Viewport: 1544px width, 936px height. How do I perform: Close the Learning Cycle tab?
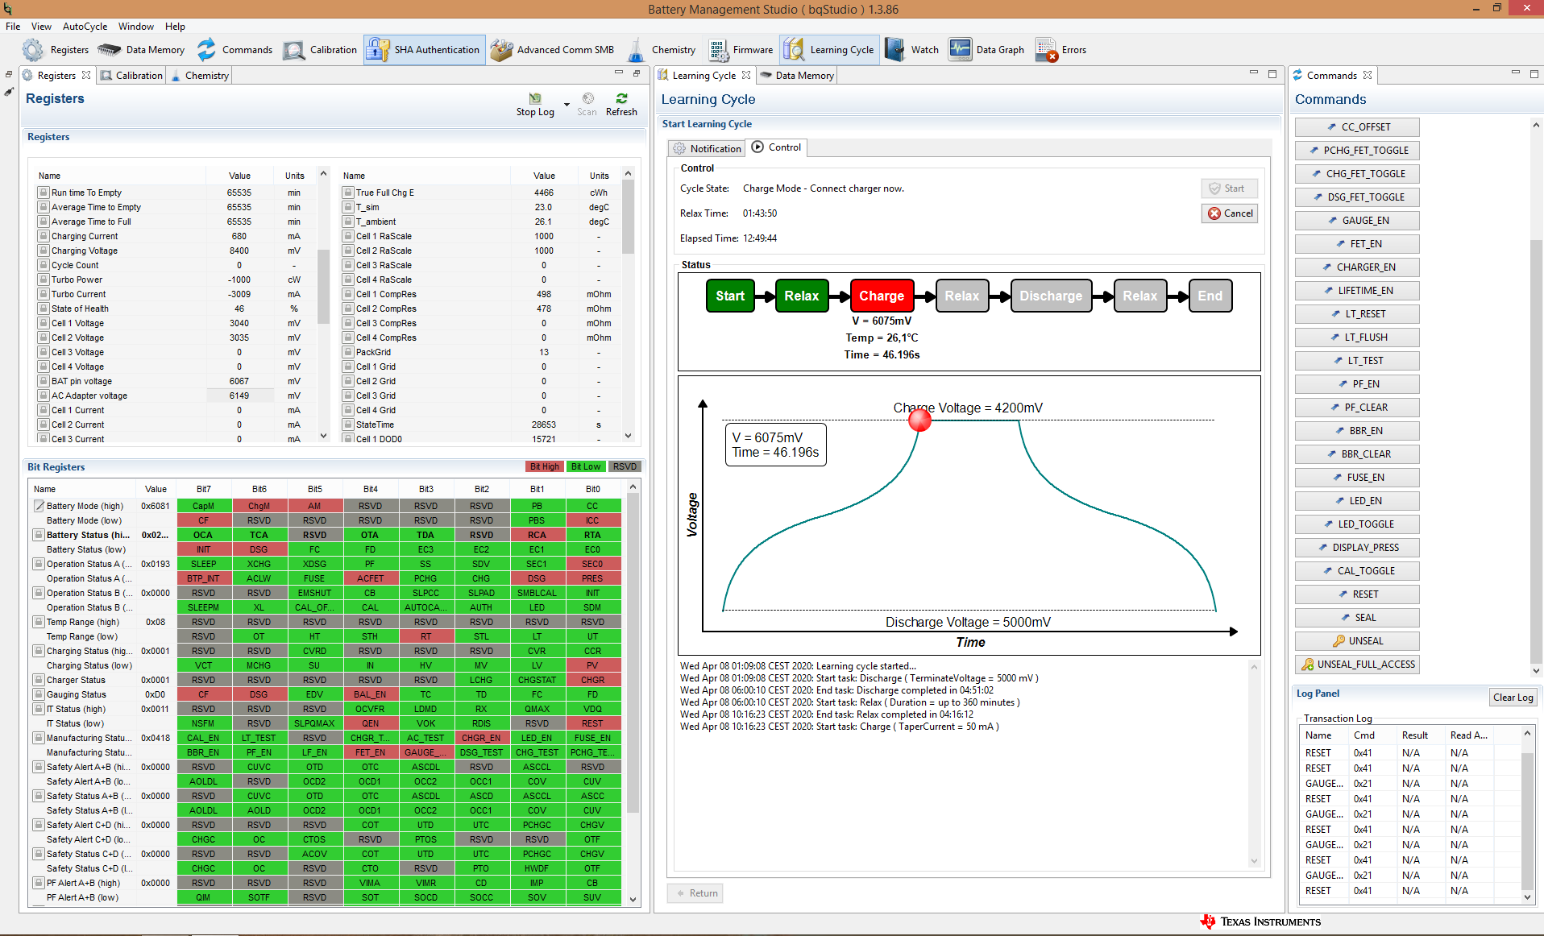coord(746,75)
